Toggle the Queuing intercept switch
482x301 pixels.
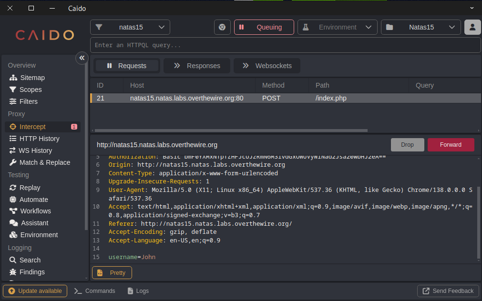click(x=264, y=27)
